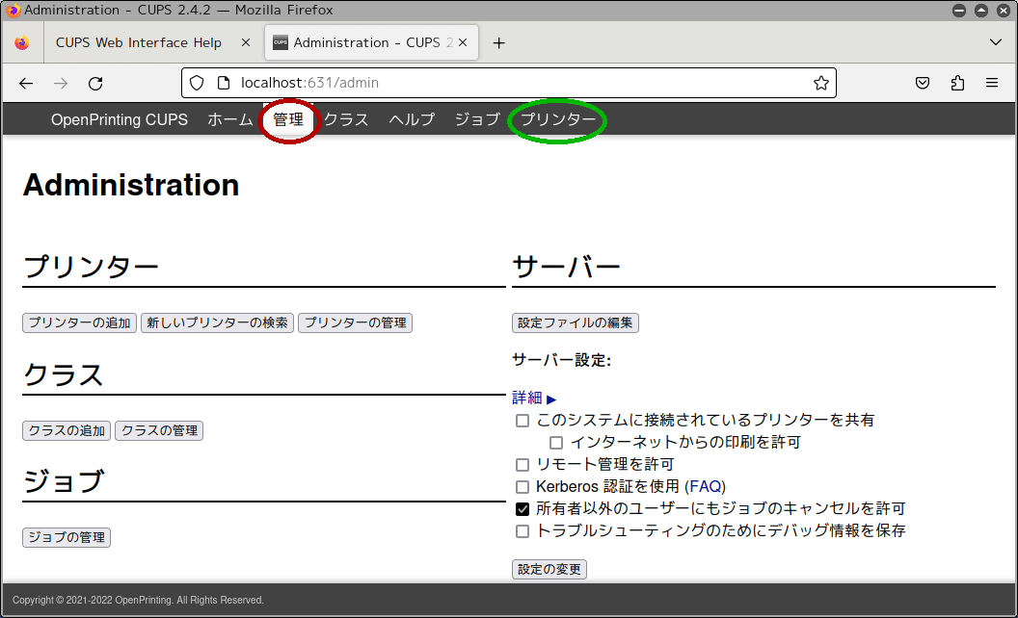
Task: Uncheck 所有者以外のユーザーにもジョブのキャンセルを許可
Action: click(x=522, y=509)
